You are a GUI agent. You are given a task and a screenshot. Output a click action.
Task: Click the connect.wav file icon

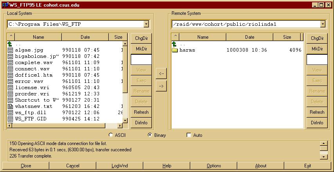click(10, 69)
